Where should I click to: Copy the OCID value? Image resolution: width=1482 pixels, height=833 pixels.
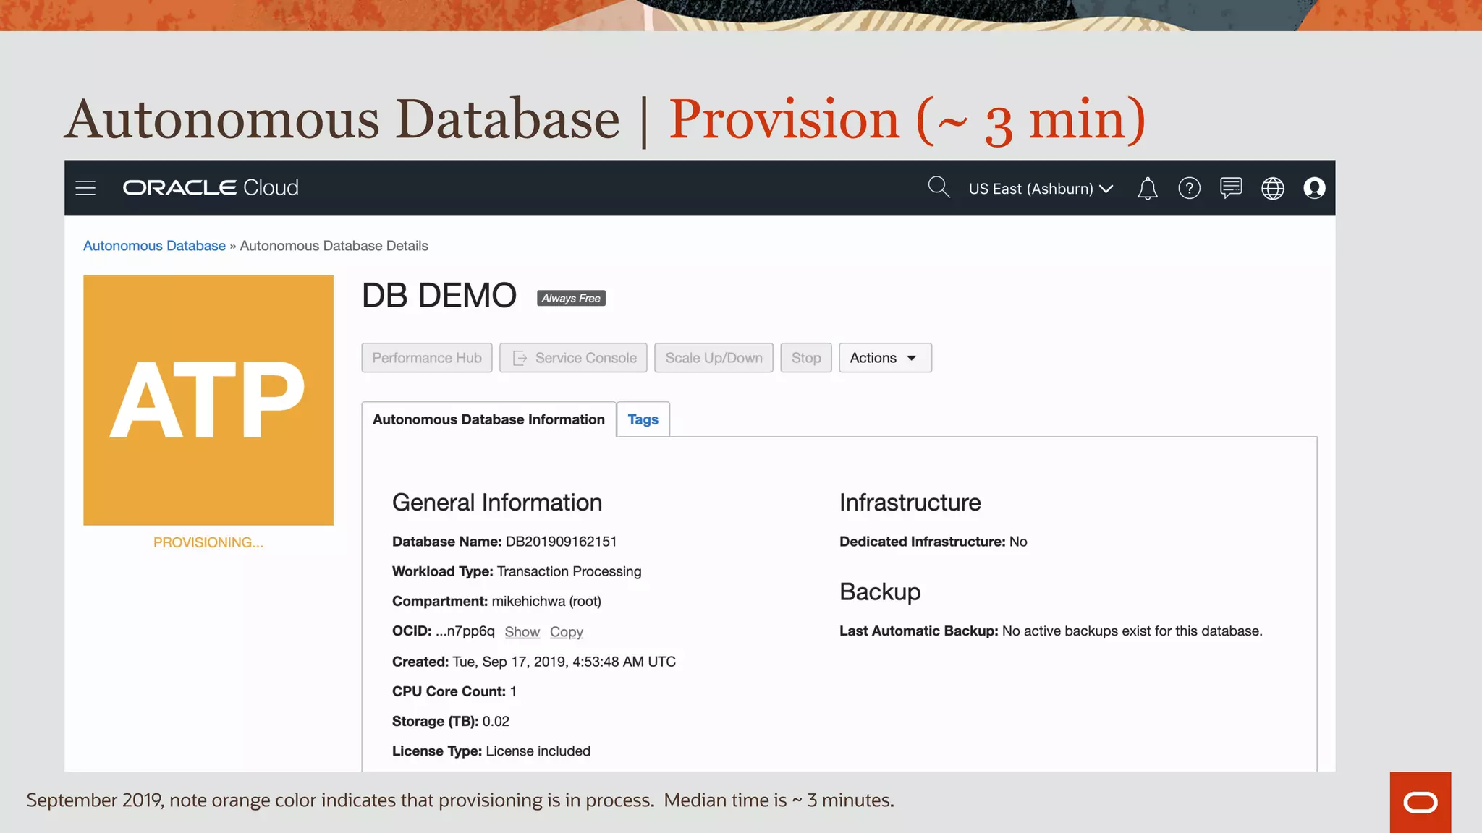[x=567, y=632]
